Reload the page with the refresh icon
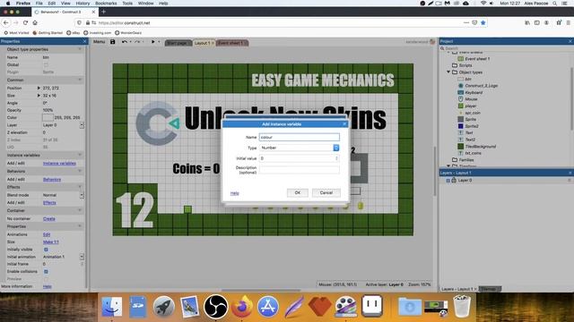 pyautogui.click(x=25, y=22)
